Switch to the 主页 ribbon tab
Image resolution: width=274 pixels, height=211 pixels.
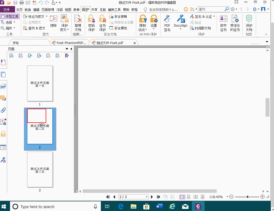click(19, 9)
